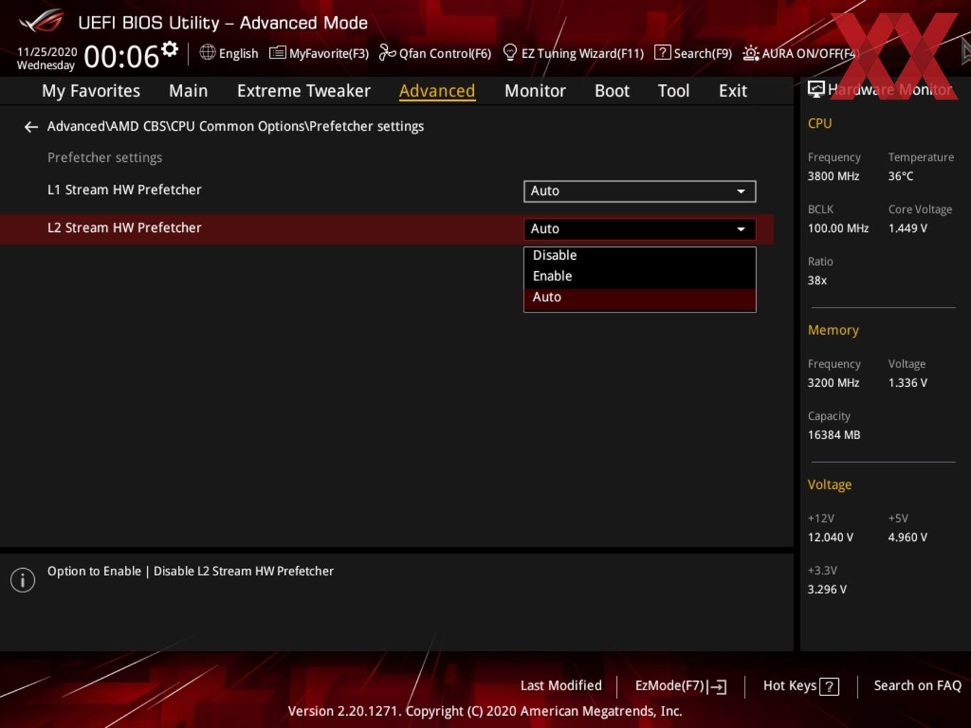The width and height of the screenshot is (971, 728).
Task: Select the Advanced tab
Action: tap(437, 91)
